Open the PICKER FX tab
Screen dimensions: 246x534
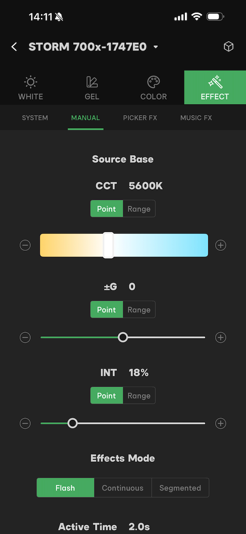click(140, 118)
